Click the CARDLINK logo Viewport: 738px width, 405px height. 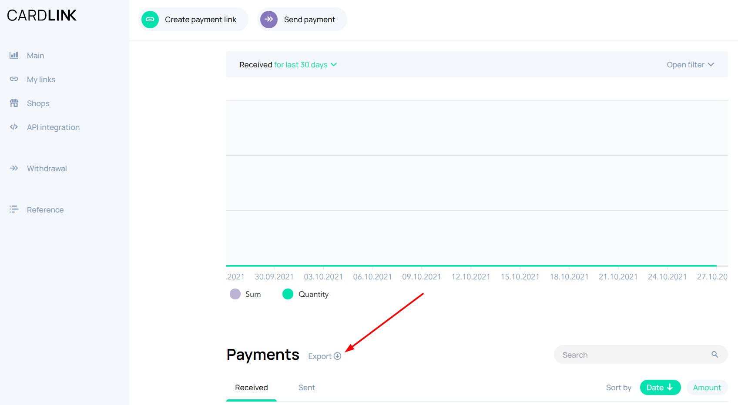pos(42,16)
